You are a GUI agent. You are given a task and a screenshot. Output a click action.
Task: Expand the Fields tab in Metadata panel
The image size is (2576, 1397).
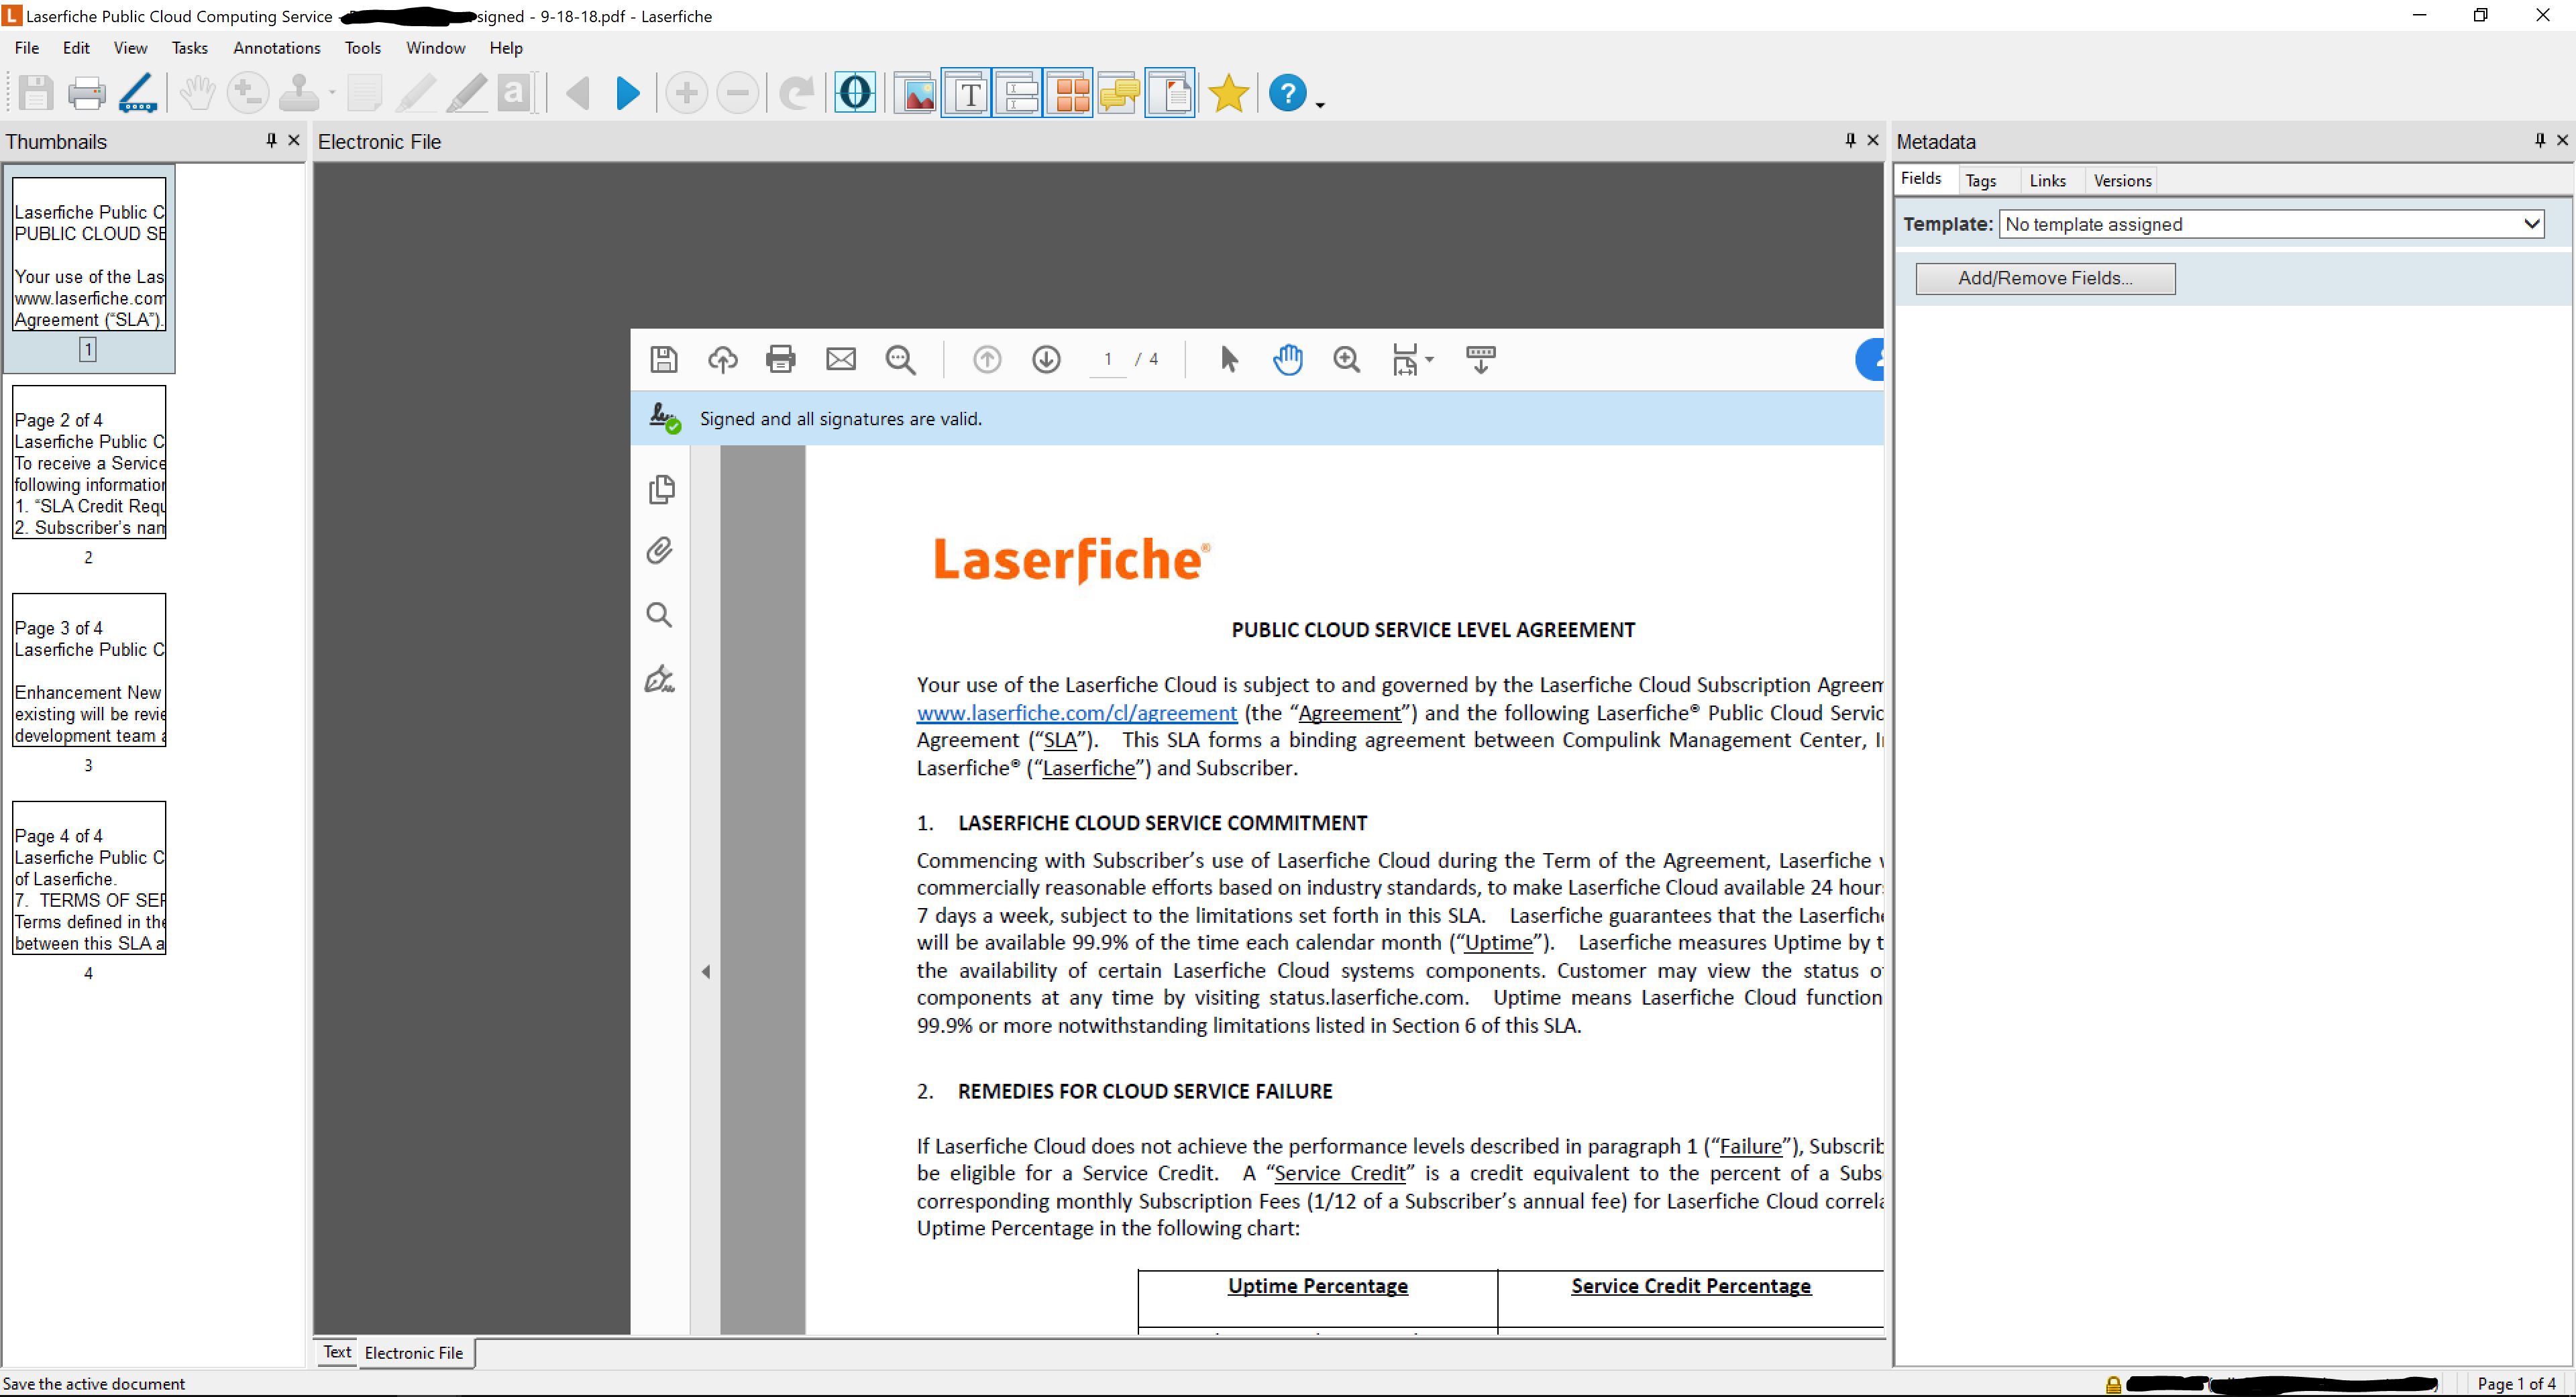1921,179
